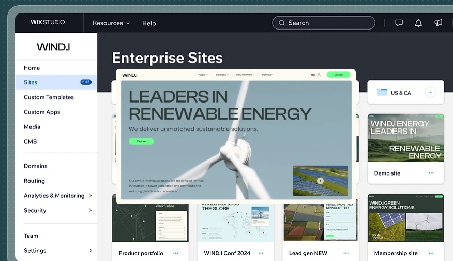453x261 pixels.
Task: Open the How We Work dropdown in the preview
Action: point(245,75)
